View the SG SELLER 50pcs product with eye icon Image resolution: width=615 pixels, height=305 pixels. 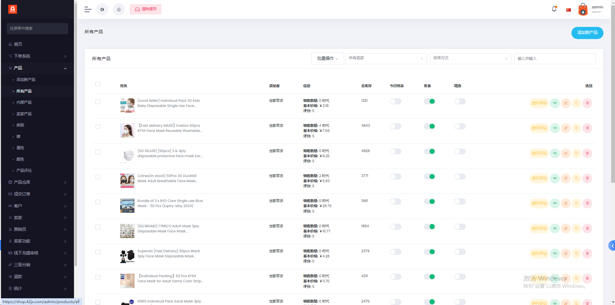click(x=555, y=153)
